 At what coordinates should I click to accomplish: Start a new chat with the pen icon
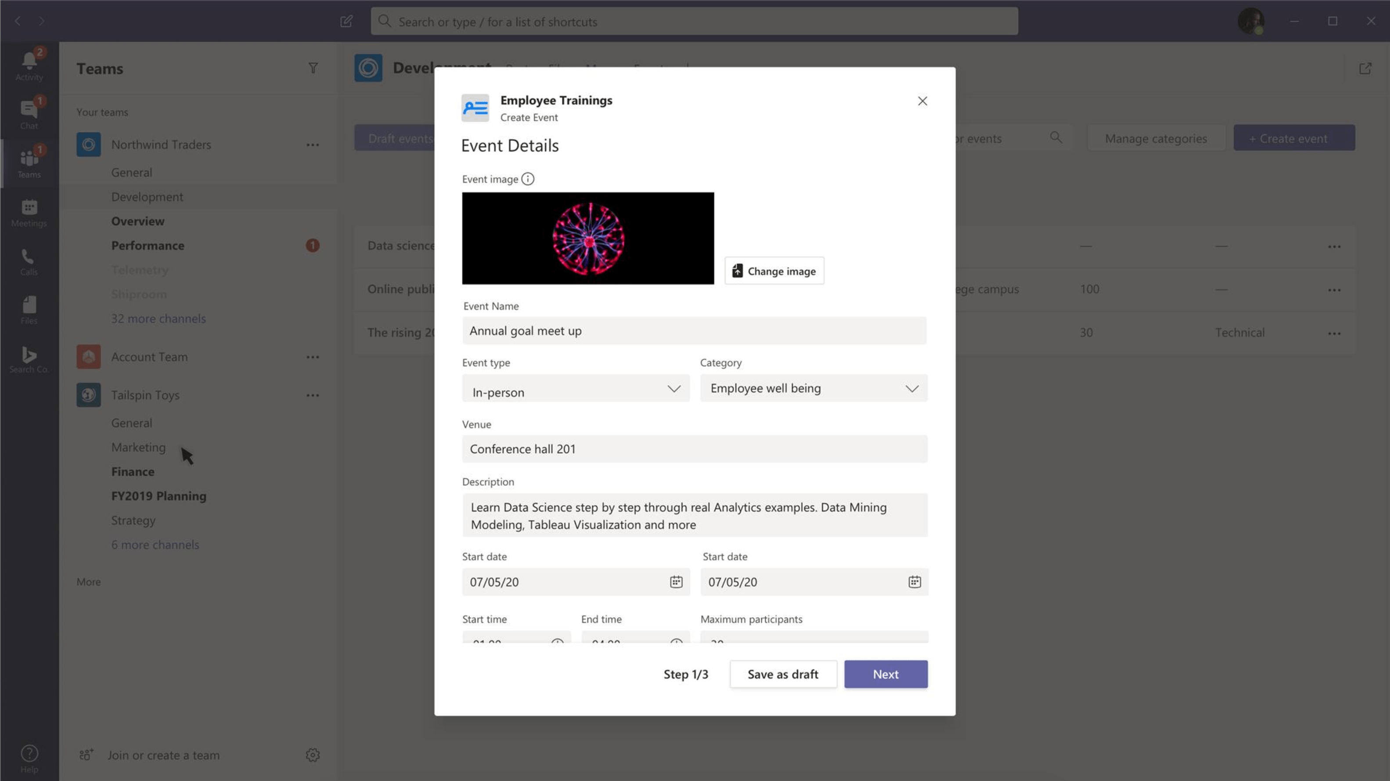point(346,22)
